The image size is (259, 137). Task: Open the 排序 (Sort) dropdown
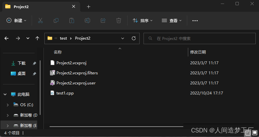(x=143, y=20)
